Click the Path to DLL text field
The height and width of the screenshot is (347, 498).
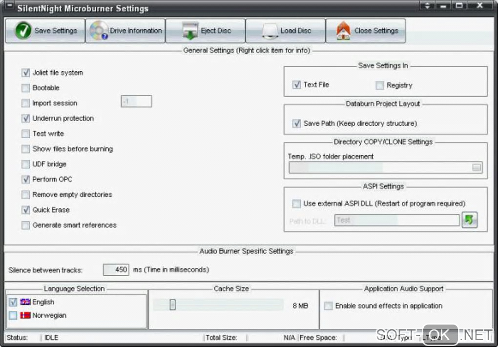click(x=396, y=220)
